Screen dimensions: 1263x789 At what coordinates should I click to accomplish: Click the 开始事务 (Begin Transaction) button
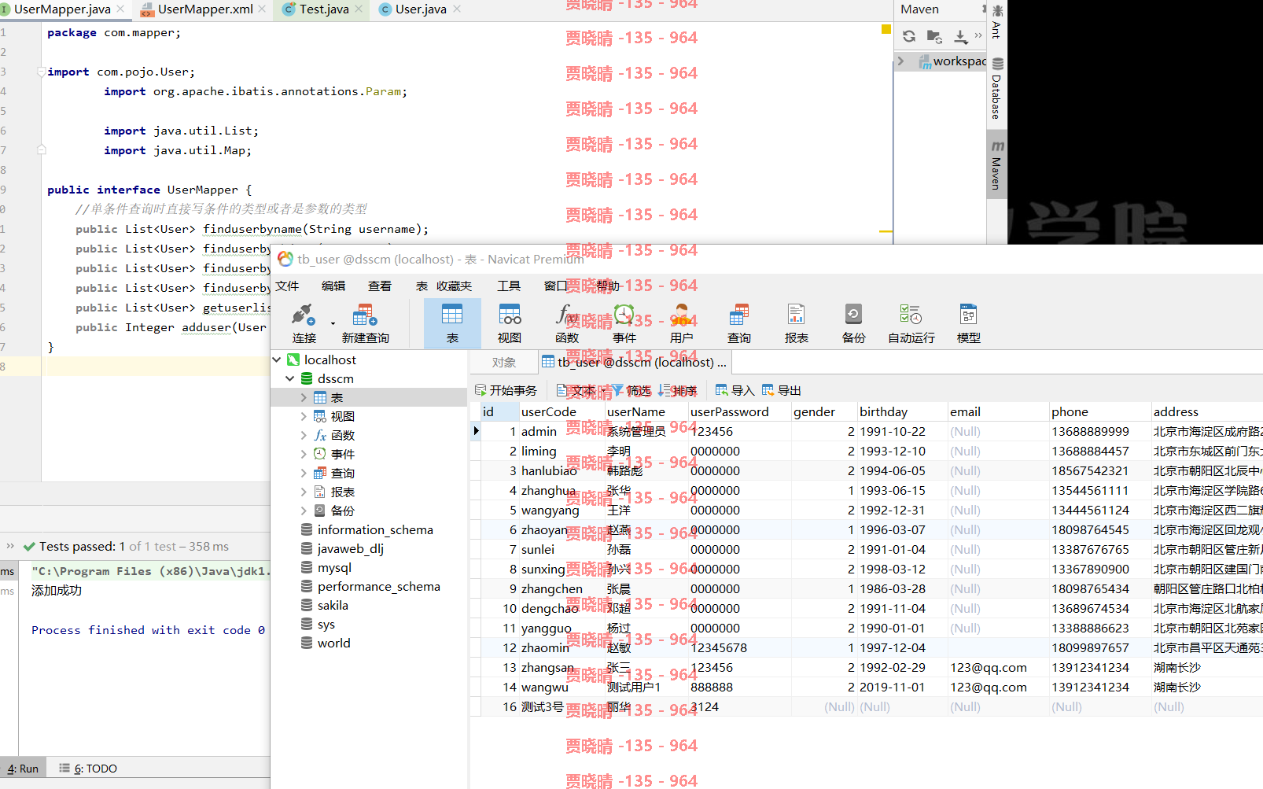[x=506, y=390]
